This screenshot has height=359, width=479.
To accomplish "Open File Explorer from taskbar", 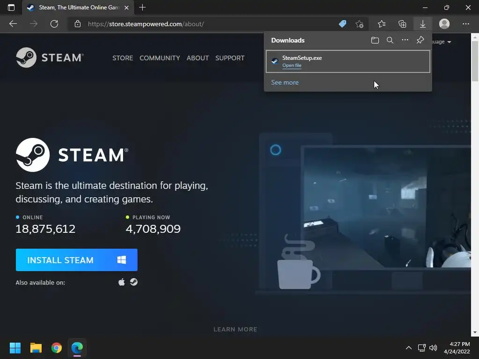I will (x=36, y=348).
